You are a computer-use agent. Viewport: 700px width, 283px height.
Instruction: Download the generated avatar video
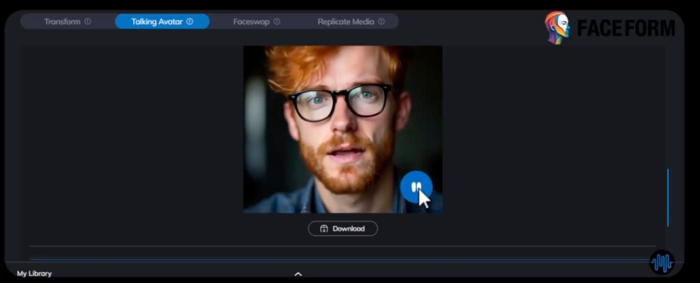[342, 228]
